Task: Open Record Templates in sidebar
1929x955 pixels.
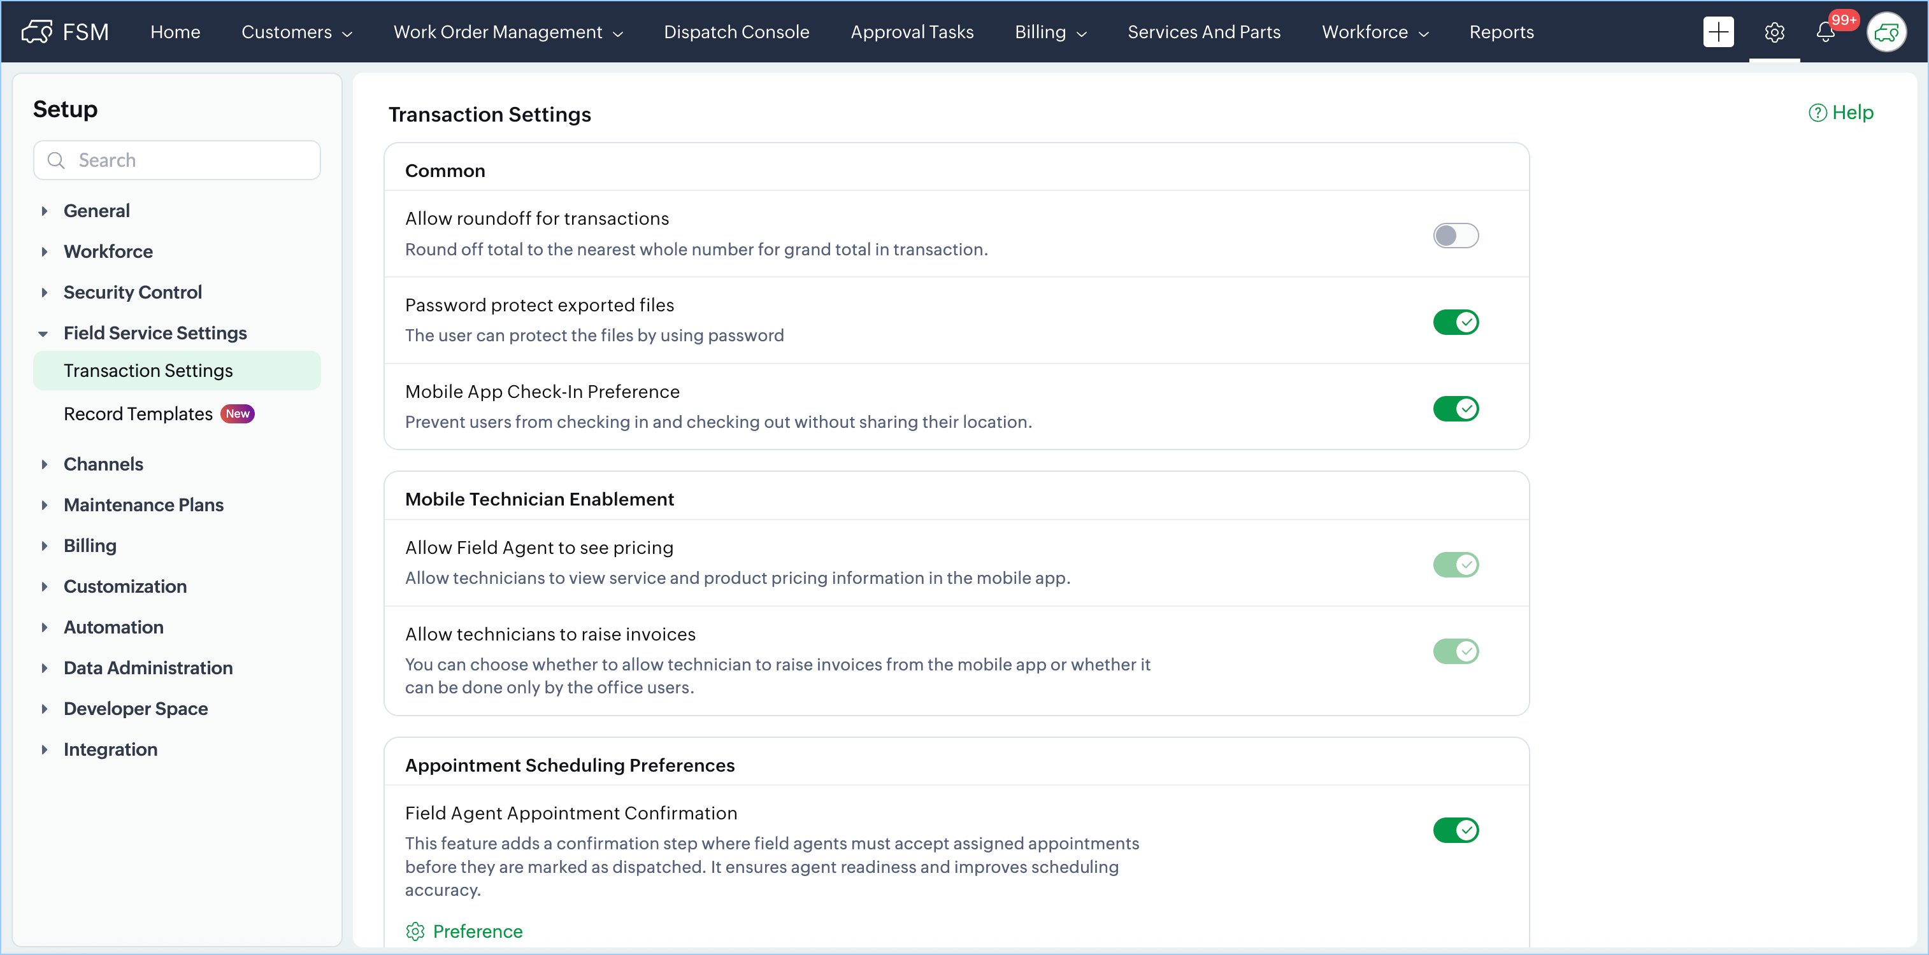Action: click(x=138, y=414)
